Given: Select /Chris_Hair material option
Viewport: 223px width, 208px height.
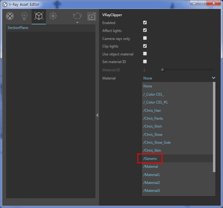Looking at the screenshot, I should pyautogui.click(x=177, y=111).
